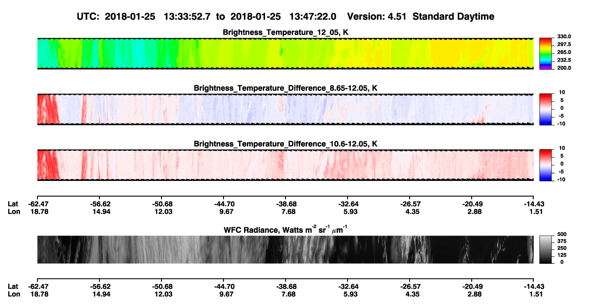
Task: Click 'Lon' axis label under the 10.6-12.05 panel
Action: coord(14,212)
